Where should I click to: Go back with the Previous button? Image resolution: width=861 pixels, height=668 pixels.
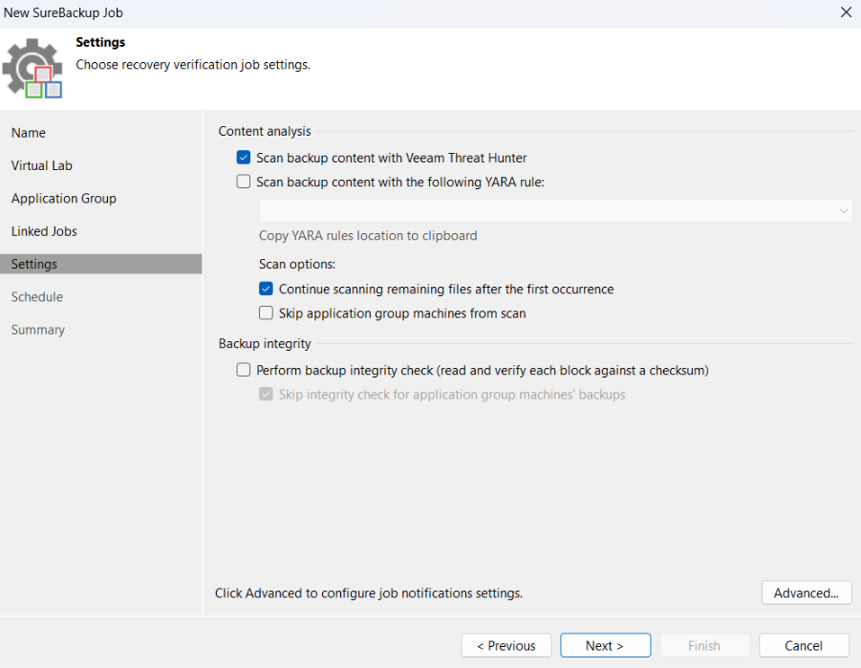506,645
